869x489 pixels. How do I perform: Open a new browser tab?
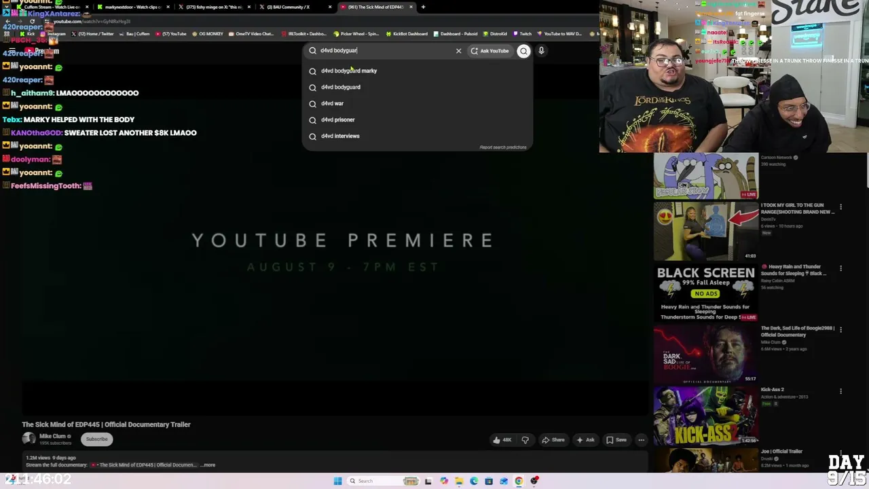[x=423, y=7]
